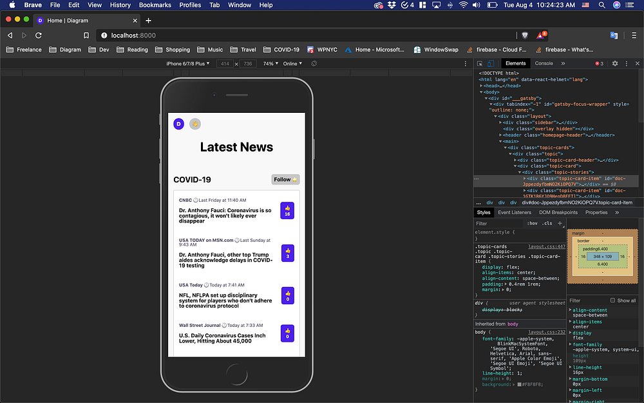This screenshot has width=644, height=403.
Task: Activate the inspect element picker tool
Action: pos(479,63)
